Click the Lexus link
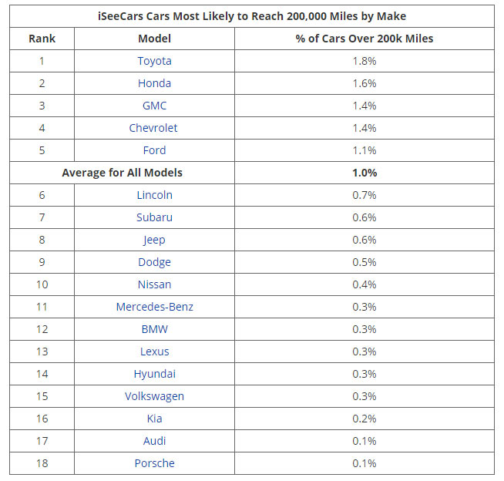 point(154,351)
